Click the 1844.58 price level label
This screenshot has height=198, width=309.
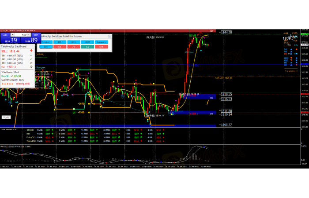tap(226, 33)
